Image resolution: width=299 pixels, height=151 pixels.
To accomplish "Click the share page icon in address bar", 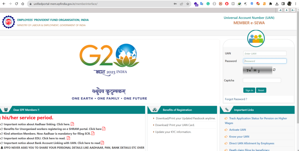I will (181, 4).
